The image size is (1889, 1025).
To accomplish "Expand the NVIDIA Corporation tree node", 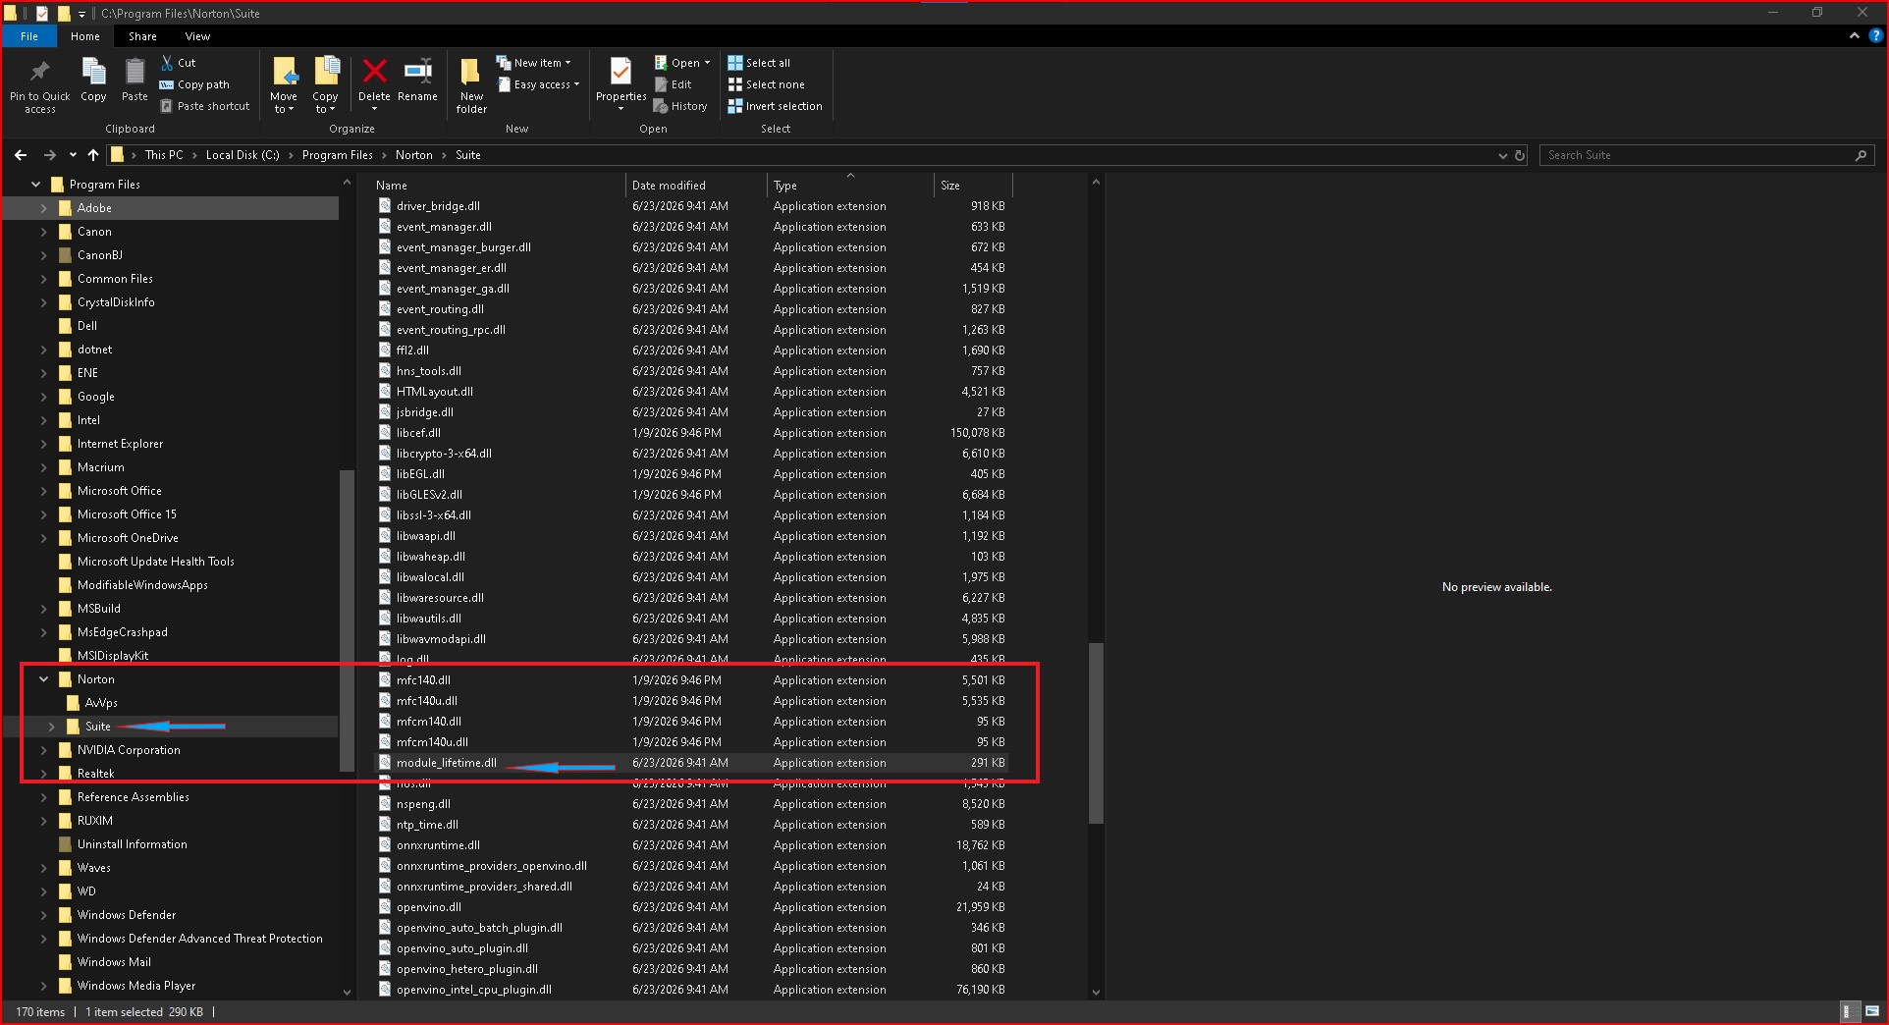I will pos(43,750).
